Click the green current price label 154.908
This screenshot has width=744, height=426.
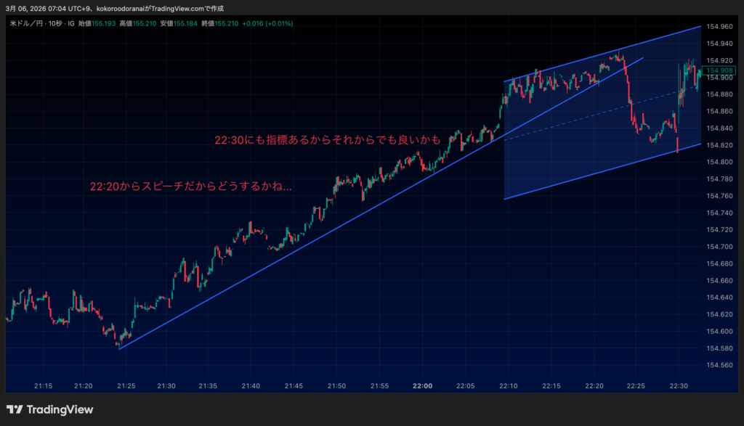pyautogui.click(x=718, y=70)
